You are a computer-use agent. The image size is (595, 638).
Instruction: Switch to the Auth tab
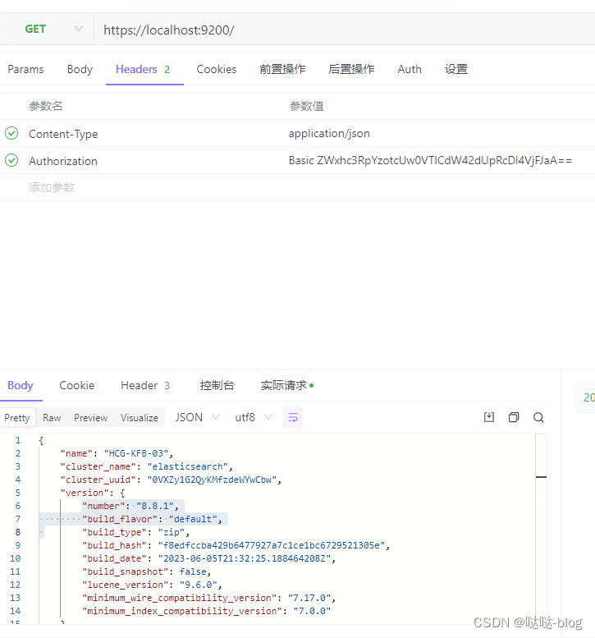click(x=410, y=69)
